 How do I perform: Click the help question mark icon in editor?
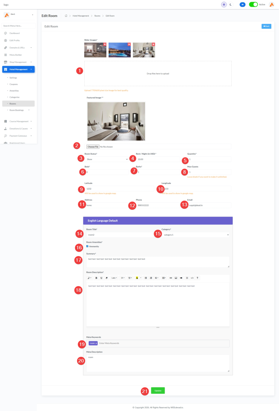pyautogui.click(x=197, y=278)
